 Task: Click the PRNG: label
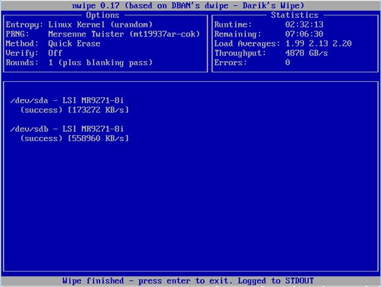(17, 34)
